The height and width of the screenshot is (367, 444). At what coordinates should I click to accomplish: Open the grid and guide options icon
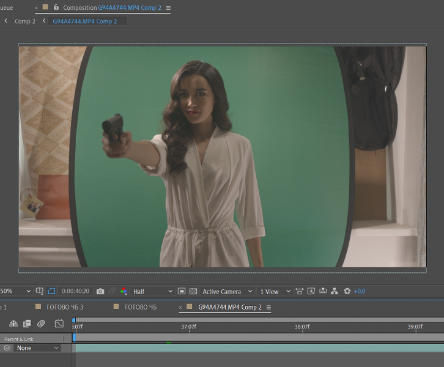tap(40, 291)
